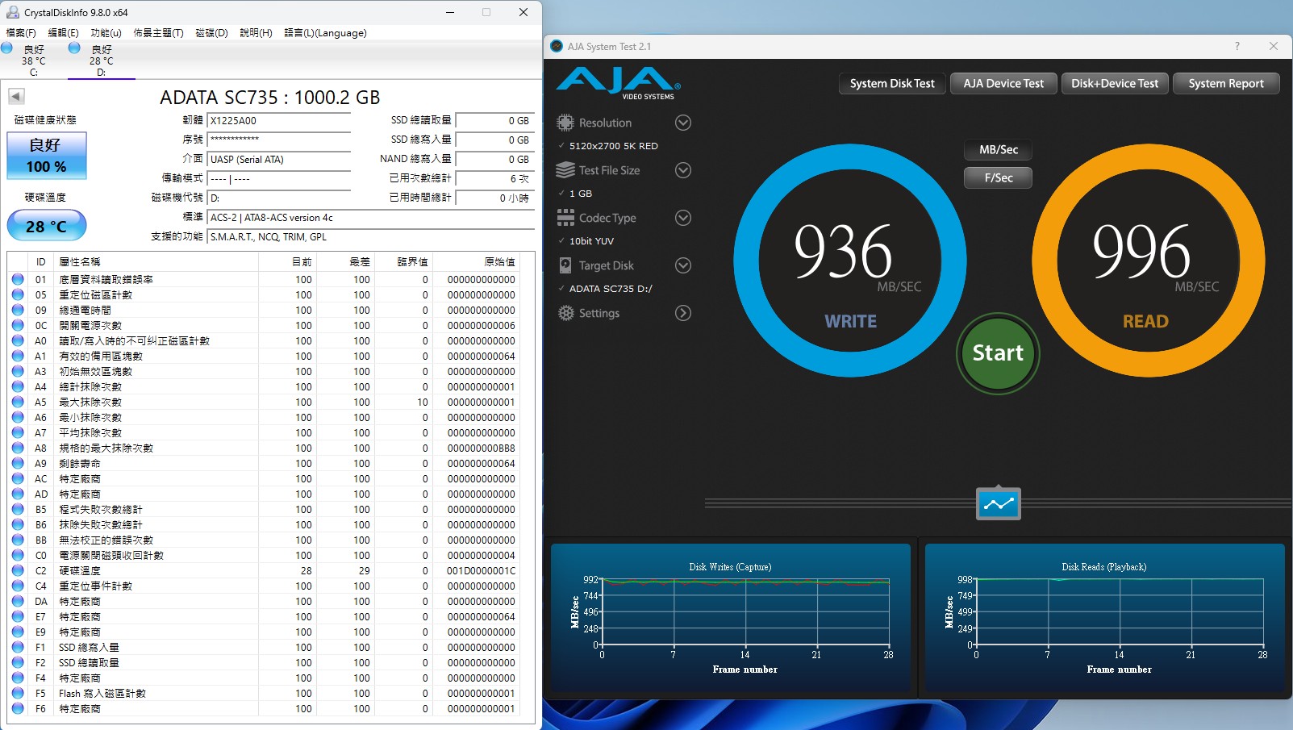Click the 10bit YUV codec value
The image size is (1293, 730).
591,241
